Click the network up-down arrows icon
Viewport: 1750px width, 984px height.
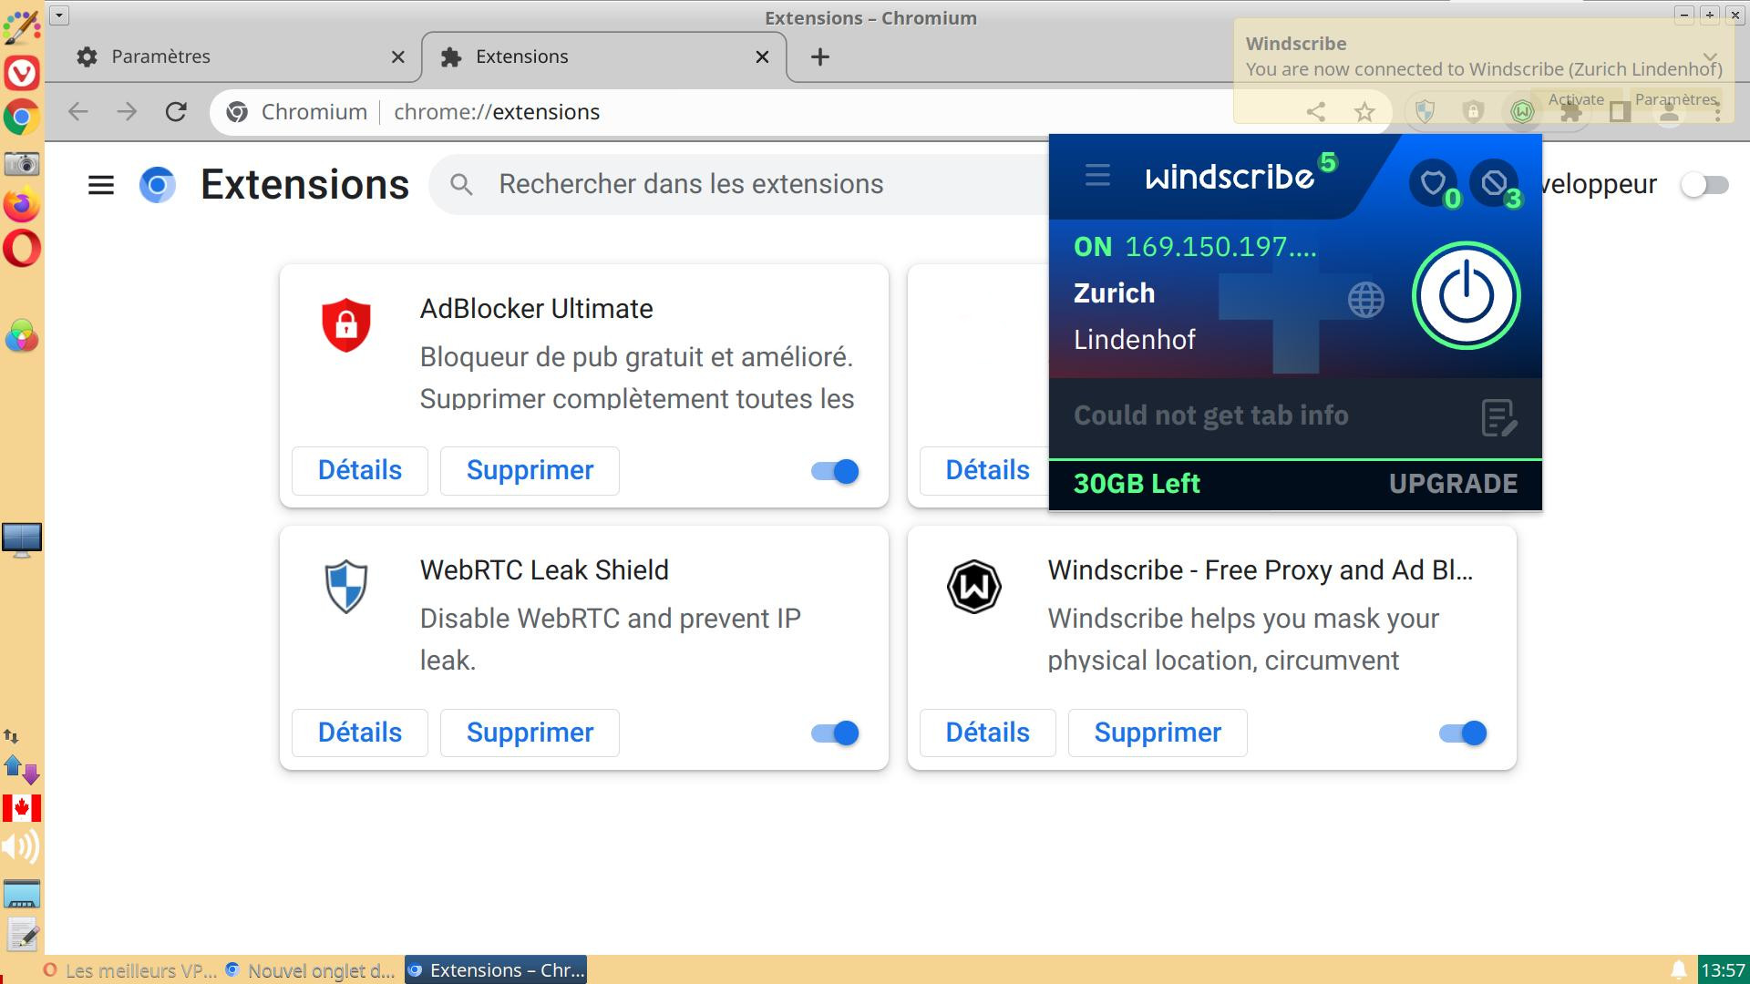(x=22, y=771)
